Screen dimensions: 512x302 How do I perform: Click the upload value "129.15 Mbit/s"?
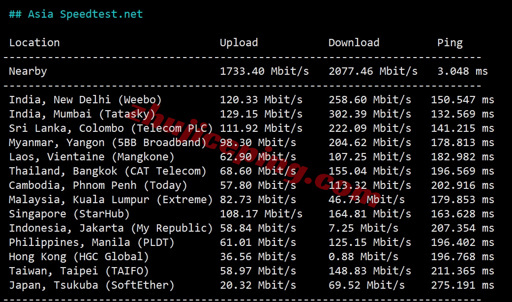(261, 114)
